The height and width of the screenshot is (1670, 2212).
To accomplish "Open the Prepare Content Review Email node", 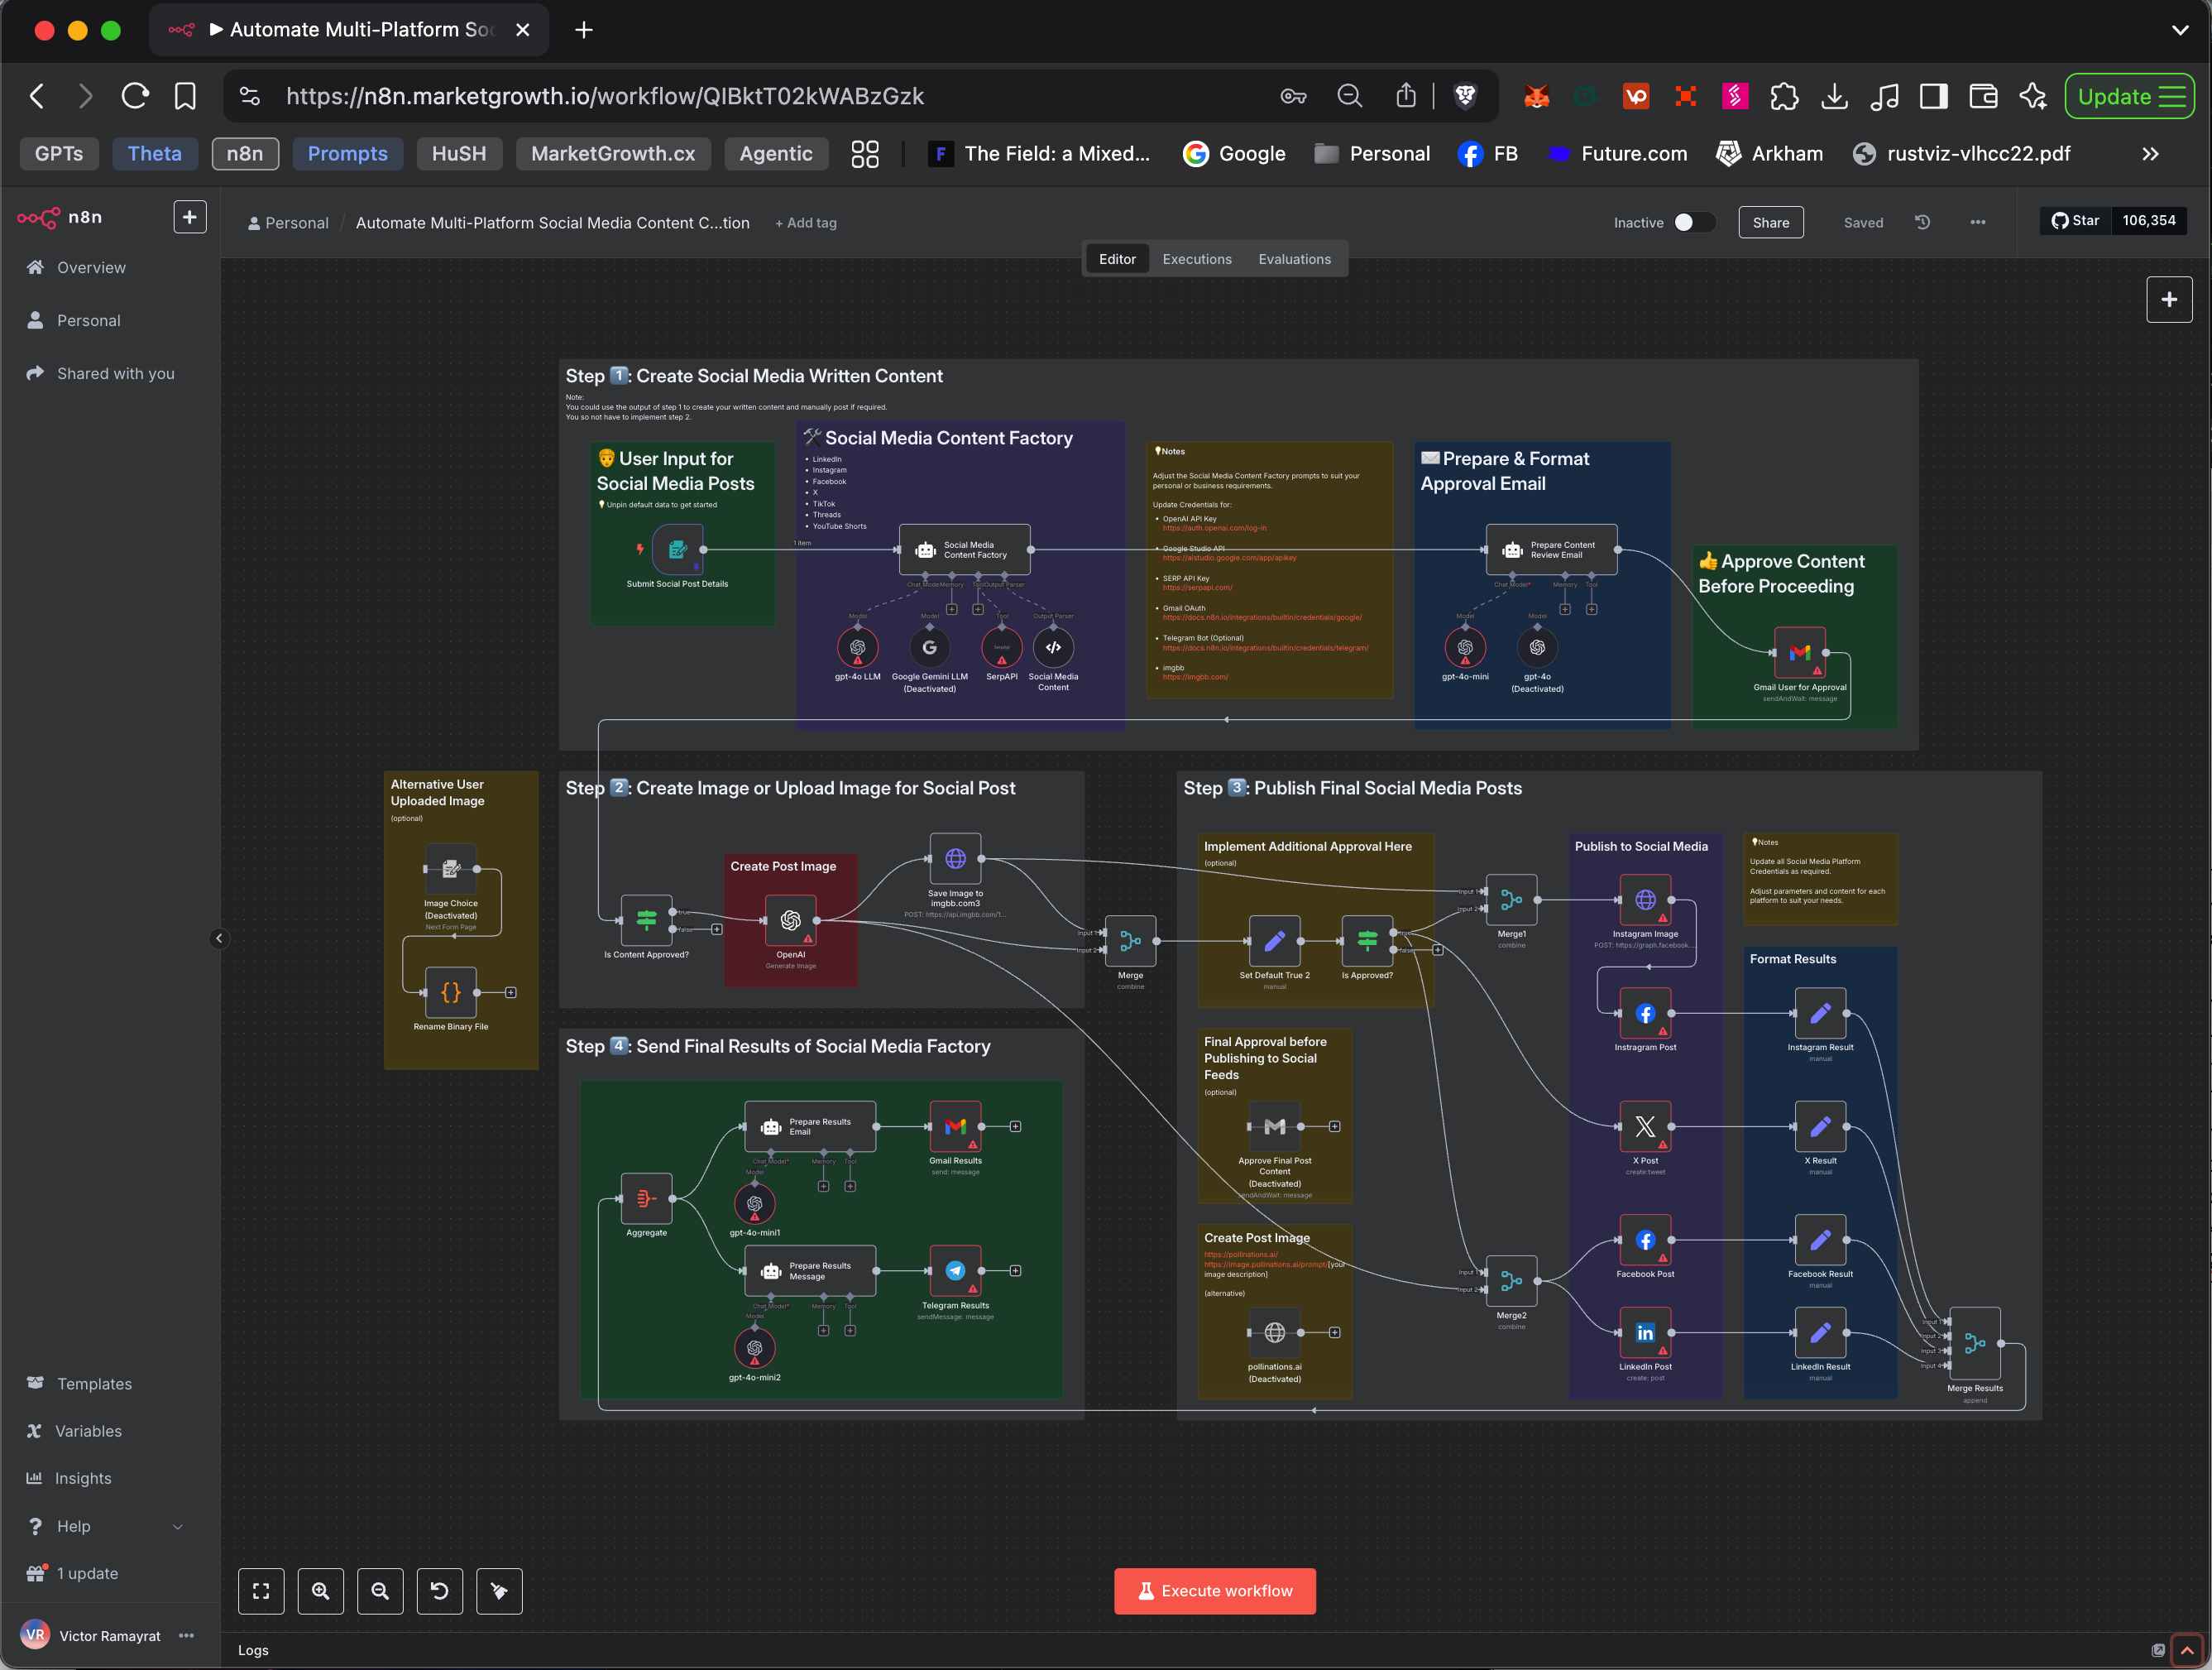I will [x=1551, y=549].
